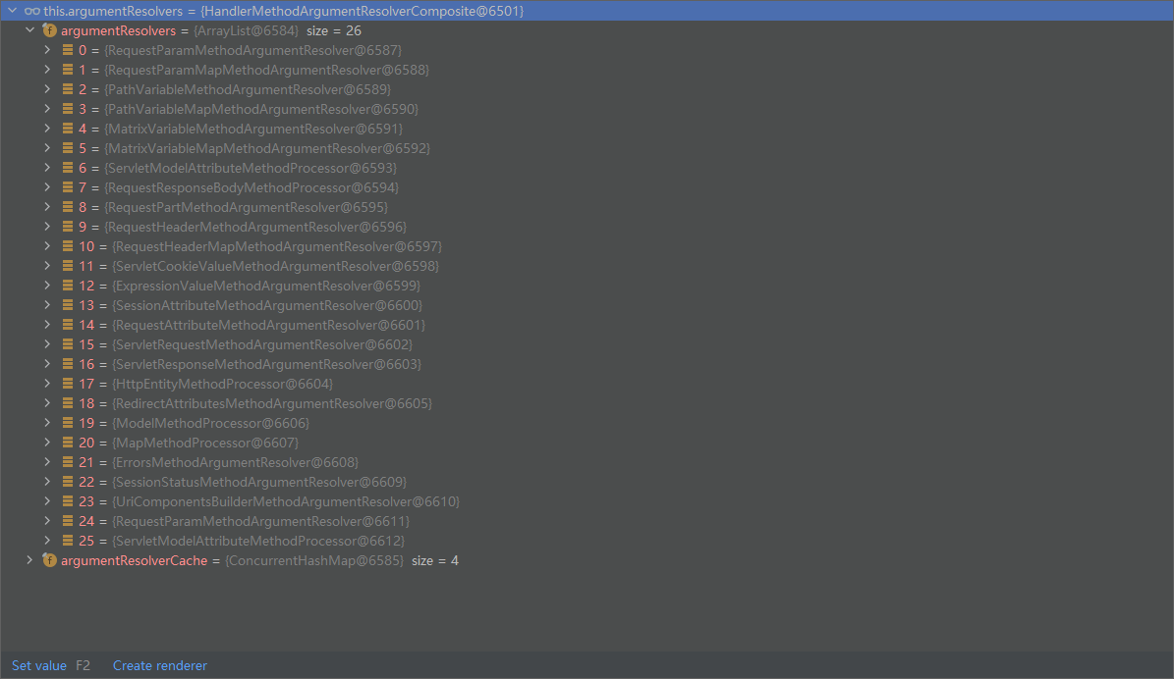The width and height of the screenshot is (1174, 679).
Task: Collapse the argumentResolvers ArrayList node
Action: point(29,30)
